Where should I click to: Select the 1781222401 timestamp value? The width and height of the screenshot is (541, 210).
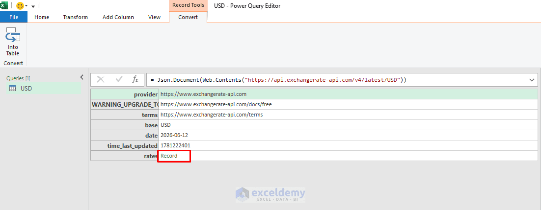pyautogui.click(x=348, y=145)
